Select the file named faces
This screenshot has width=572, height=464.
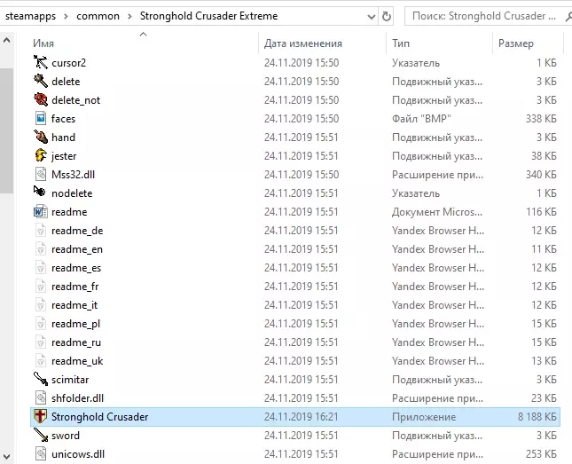[63, 119]
